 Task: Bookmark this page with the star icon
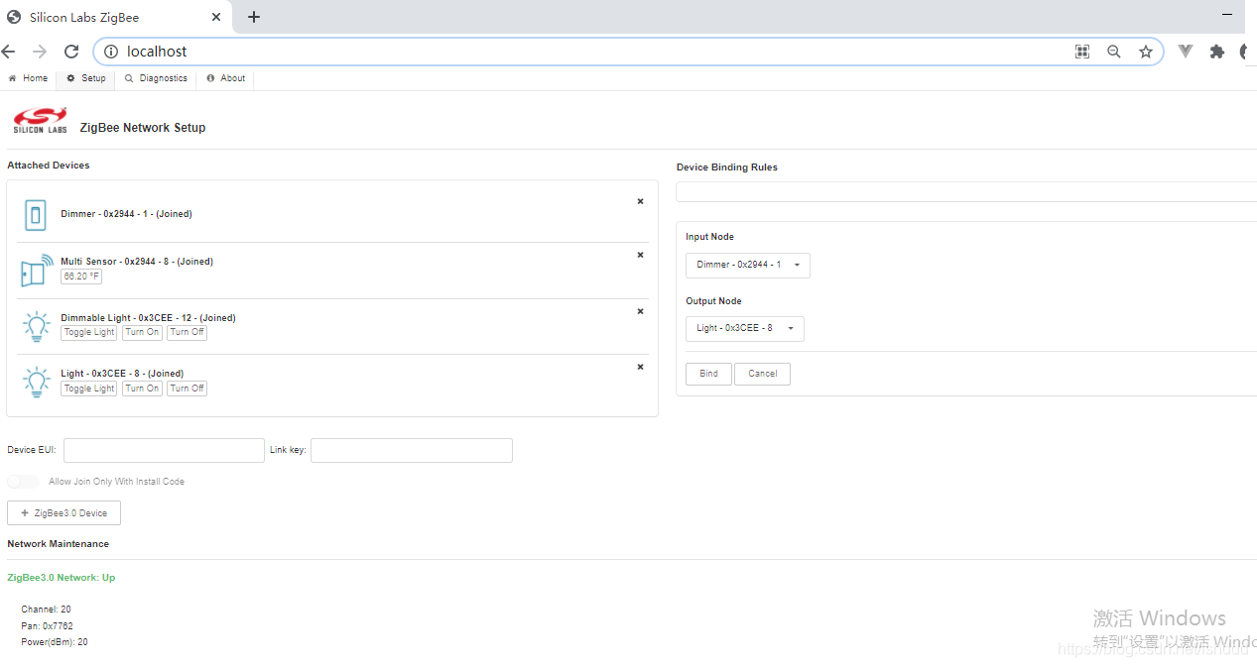pos(1146,52)
